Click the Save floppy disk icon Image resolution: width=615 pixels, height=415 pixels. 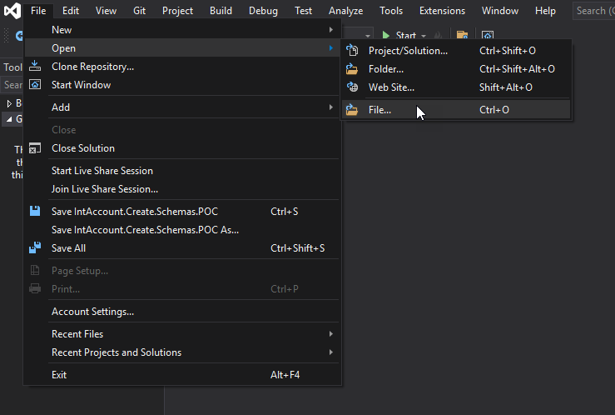pos(35,211)
